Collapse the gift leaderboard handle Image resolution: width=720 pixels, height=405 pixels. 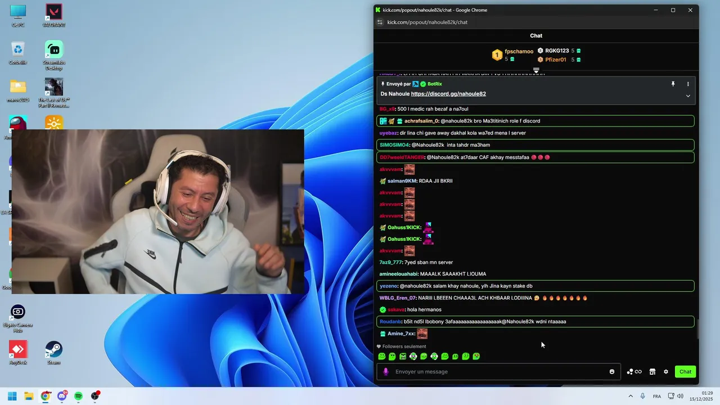[x=536, y=71]
